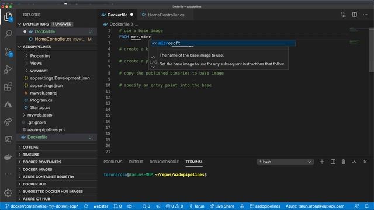Viewport: 374px width, 210px height.
Task: Kill the terminal with trash icon
Action: tap(344, 162)
